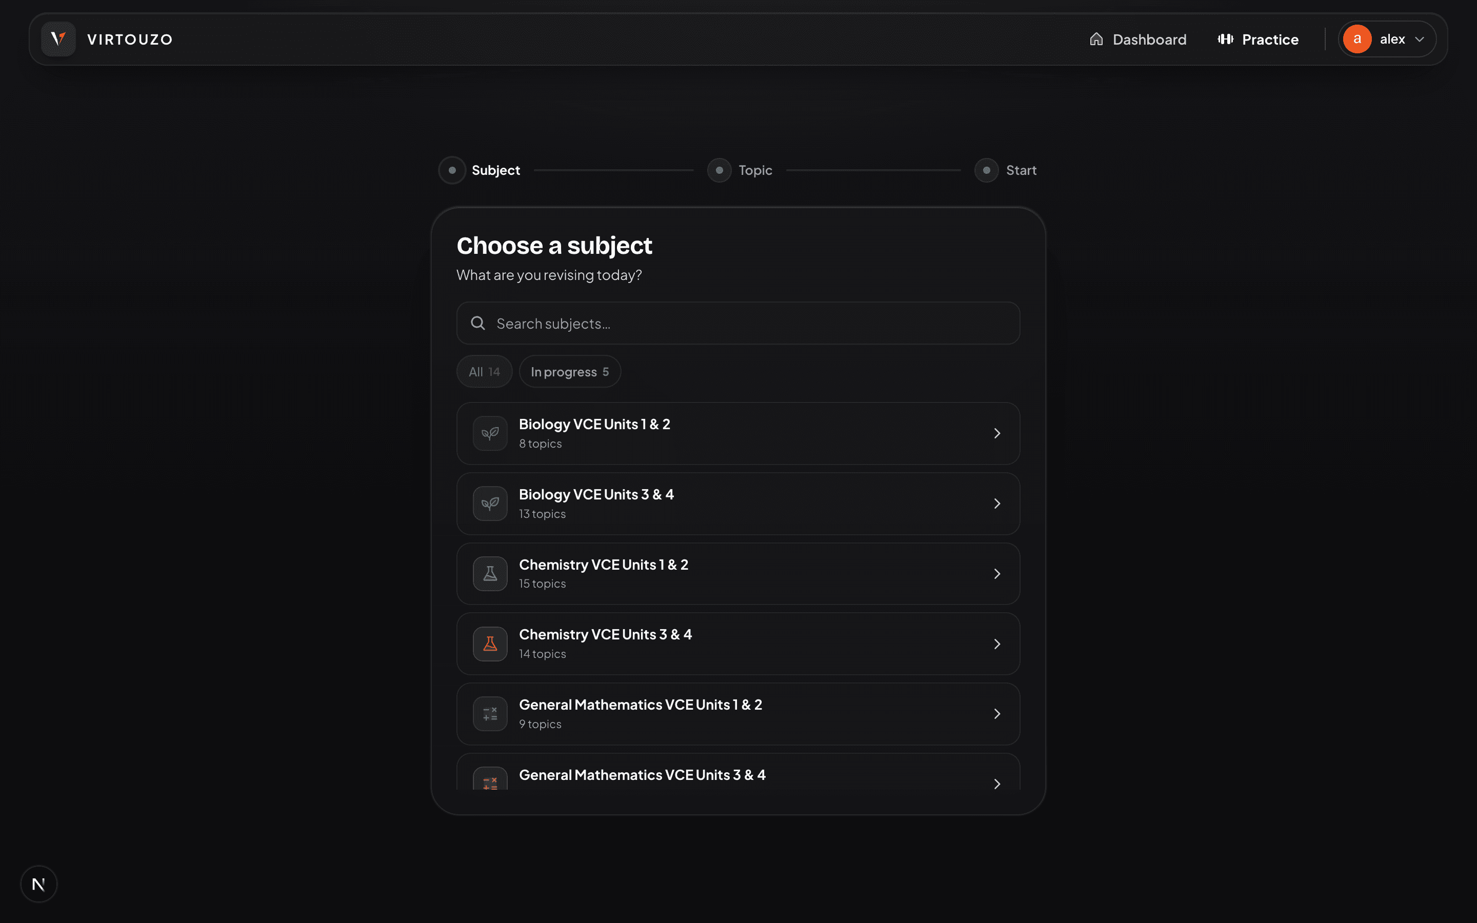Expand Chemistry VCE Units 1 & 2 chevron
This screenshot has width=1477, height=923.
pyautogui.click(x=996, y=574)
